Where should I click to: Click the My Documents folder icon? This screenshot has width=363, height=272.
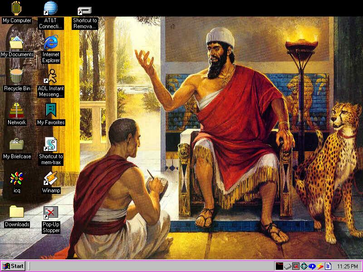tap(16, 42)
